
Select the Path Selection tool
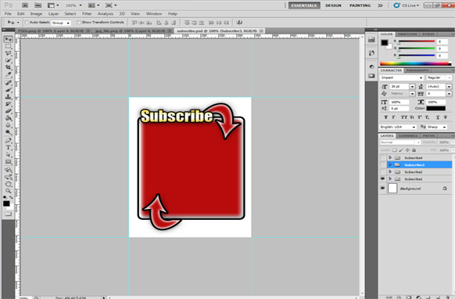pos(8,154)
